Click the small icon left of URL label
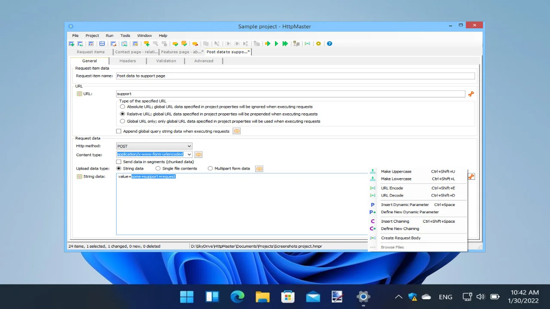This screenshot has width=550, height=309. pyautogui.click(x=79, y=94)
